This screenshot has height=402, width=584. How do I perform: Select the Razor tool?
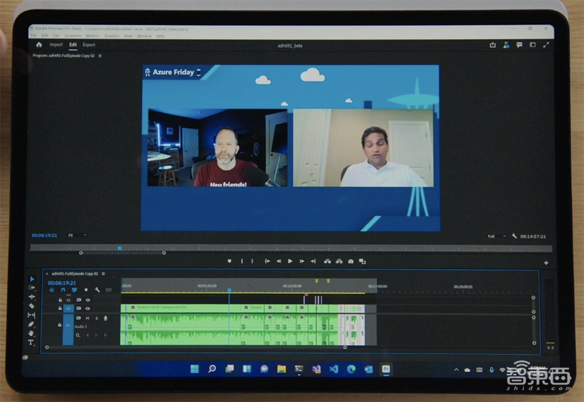click(x=32, y=306)
